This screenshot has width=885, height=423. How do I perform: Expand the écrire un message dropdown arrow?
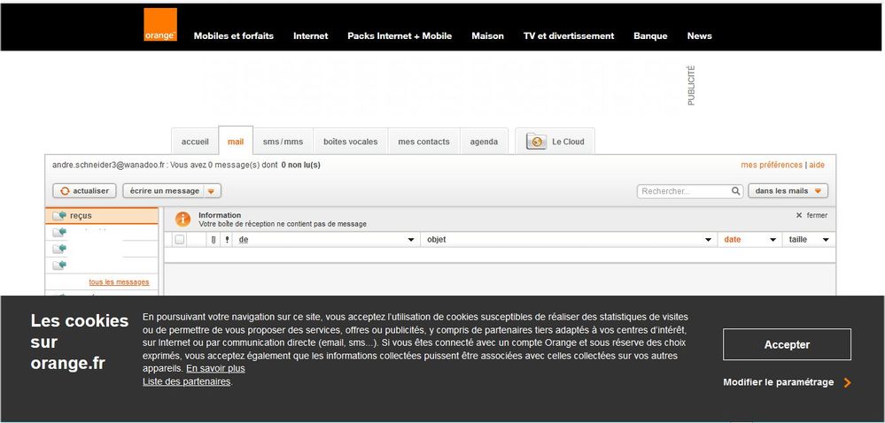click(x=212, y=191)
